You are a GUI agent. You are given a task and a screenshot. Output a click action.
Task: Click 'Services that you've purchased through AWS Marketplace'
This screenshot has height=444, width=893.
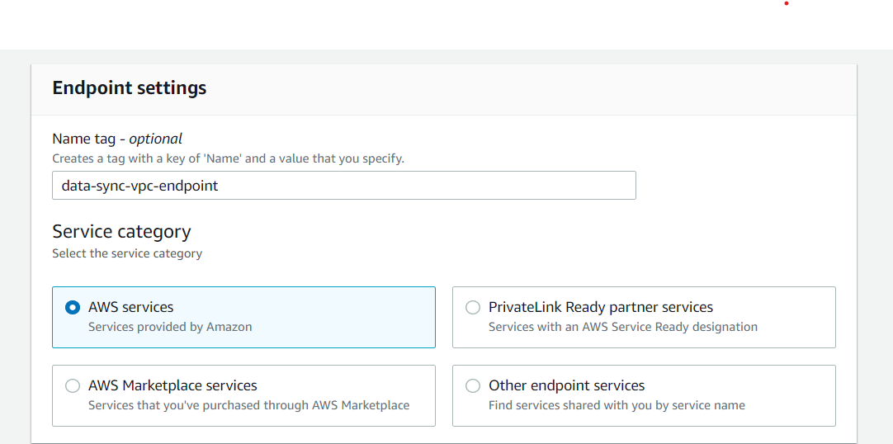249,406
